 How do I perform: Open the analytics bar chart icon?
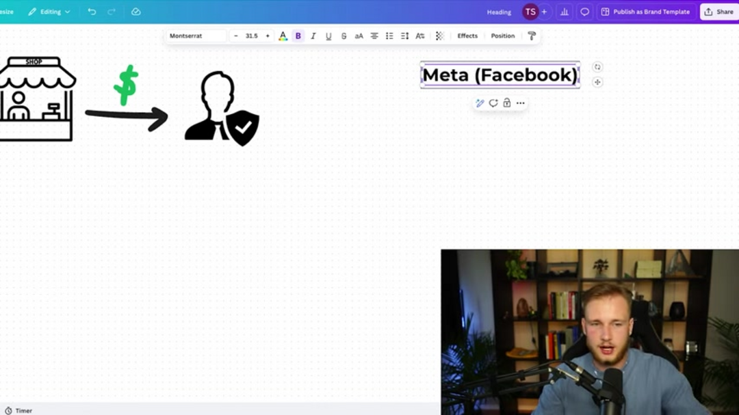(565, 12)
